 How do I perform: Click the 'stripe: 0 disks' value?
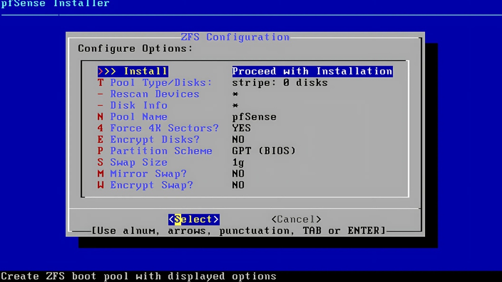click(280, 83)
